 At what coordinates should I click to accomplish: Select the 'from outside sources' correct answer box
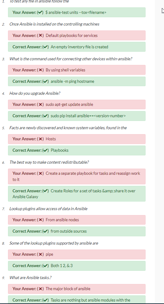[77, 231]
